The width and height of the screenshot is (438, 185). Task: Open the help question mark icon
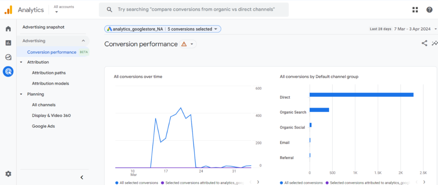tap(429, 10)
